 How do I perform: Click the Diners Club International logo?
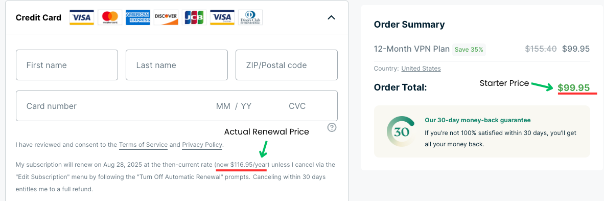click(250, 17)
